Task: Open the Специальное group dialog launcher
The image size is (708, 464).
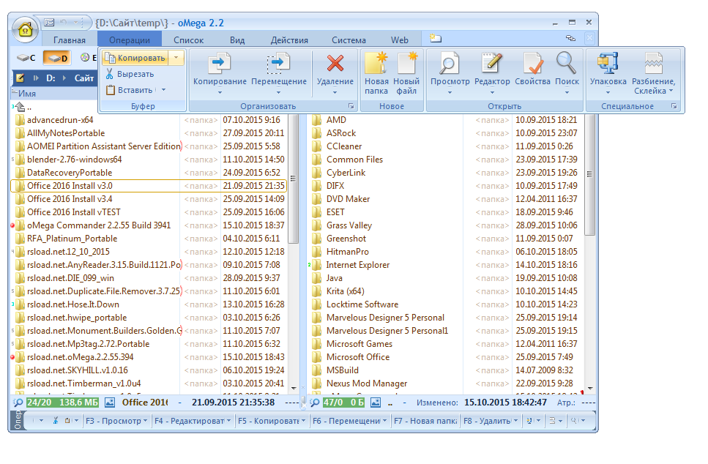Action: coord(674,106)
